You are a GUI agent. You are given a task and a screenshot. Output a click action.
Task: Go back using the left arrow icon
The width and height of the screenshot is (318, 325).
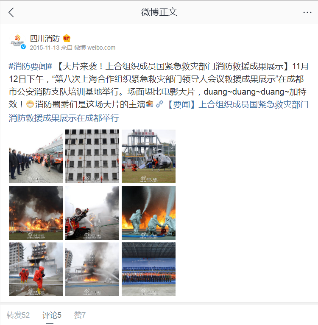click(11, 12)
